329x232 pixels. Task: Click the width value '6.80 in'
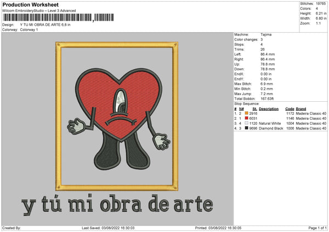(321, 19)
